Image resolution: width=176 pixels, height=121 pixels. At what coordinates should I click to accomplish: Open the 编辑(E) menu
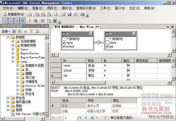pos(23,8)
